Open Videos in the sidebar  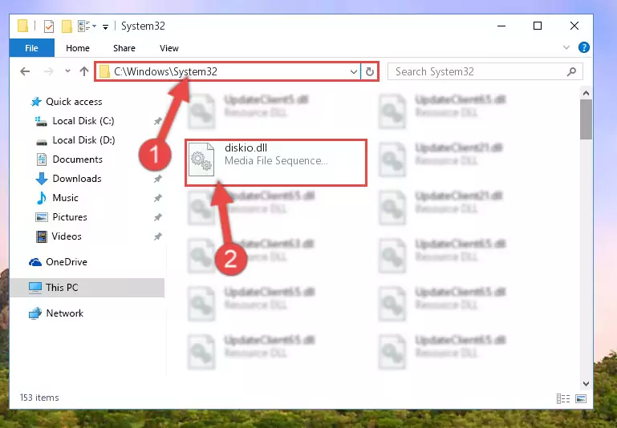[x=67, y=236]
